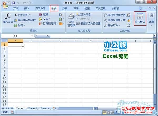Screen dimensions: 158x116
Task: Expand the Name Box dropdown
Action: coord(32,36)
